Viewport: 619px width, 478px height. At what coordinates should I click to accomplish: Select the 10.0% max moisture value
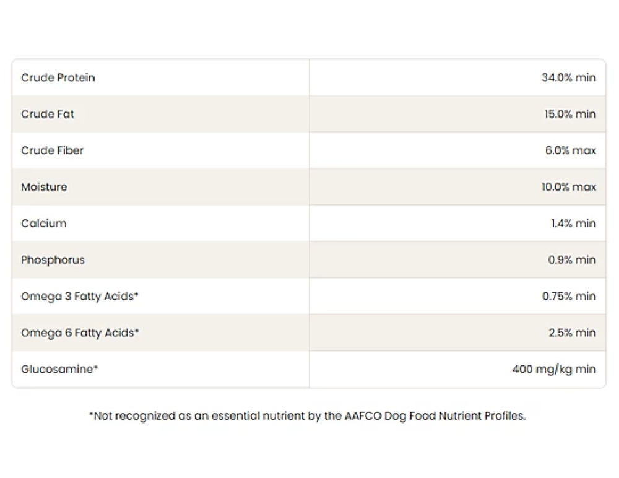568,187
